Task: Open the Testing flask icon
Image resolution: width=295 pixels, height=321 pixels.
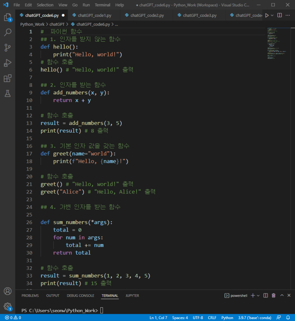Action: [8, 94]
